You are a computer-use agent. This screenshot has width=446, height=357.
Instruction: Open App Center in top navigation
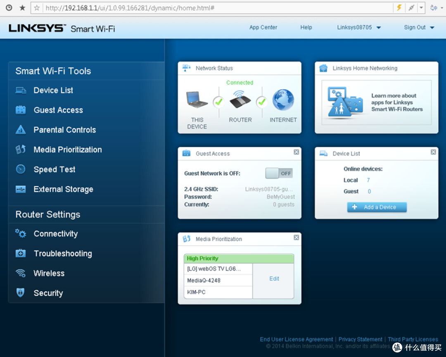click(263, 27)
